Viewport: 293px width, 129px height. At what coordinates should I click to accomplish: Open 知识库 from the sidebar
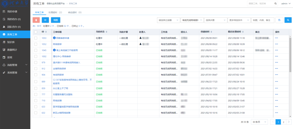(11, 42)
